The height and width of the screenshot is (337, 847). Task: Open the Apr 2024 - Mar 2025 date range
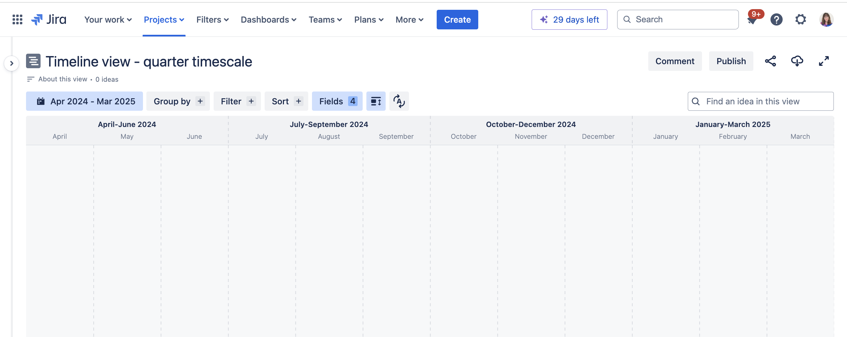click(x=84, y=101)
